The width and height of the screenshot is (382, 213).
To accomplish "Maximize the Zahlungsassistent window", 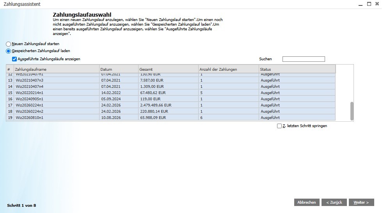I will (369, 4).
